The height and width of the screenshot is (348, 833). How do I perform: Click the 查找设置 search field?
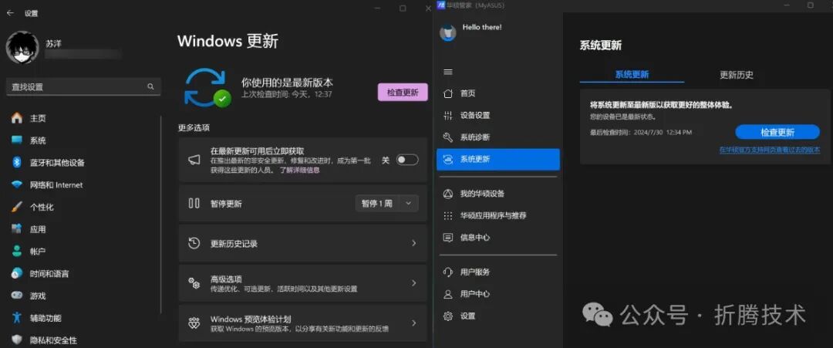pyautogui.click(x=83, y=86)
